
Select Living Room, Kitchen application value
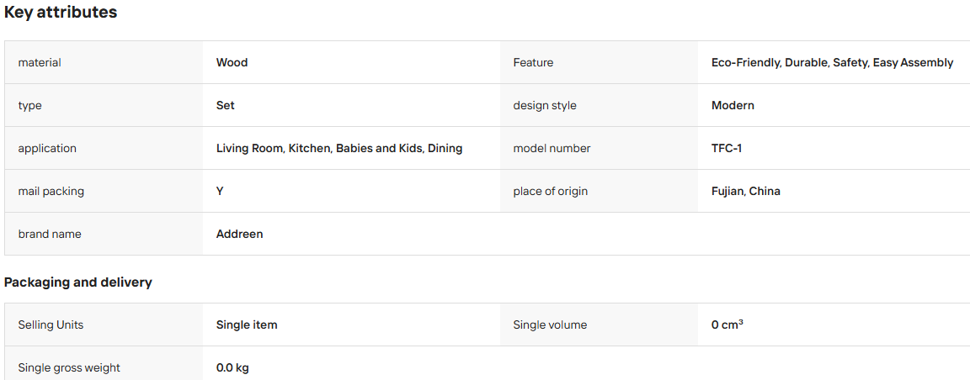point(339,148)
